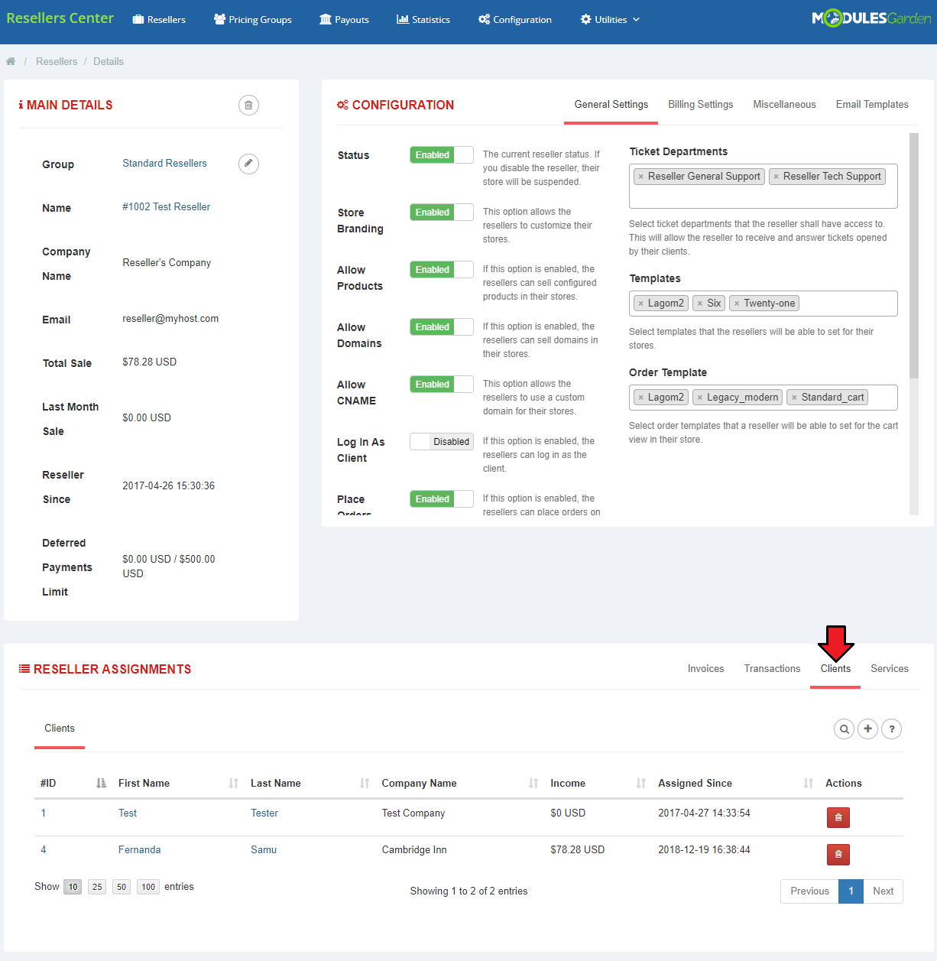Remove Reseller Tech Support tag
The width and height of the screenshot is (937, 961).
click(x=776, y=177)
